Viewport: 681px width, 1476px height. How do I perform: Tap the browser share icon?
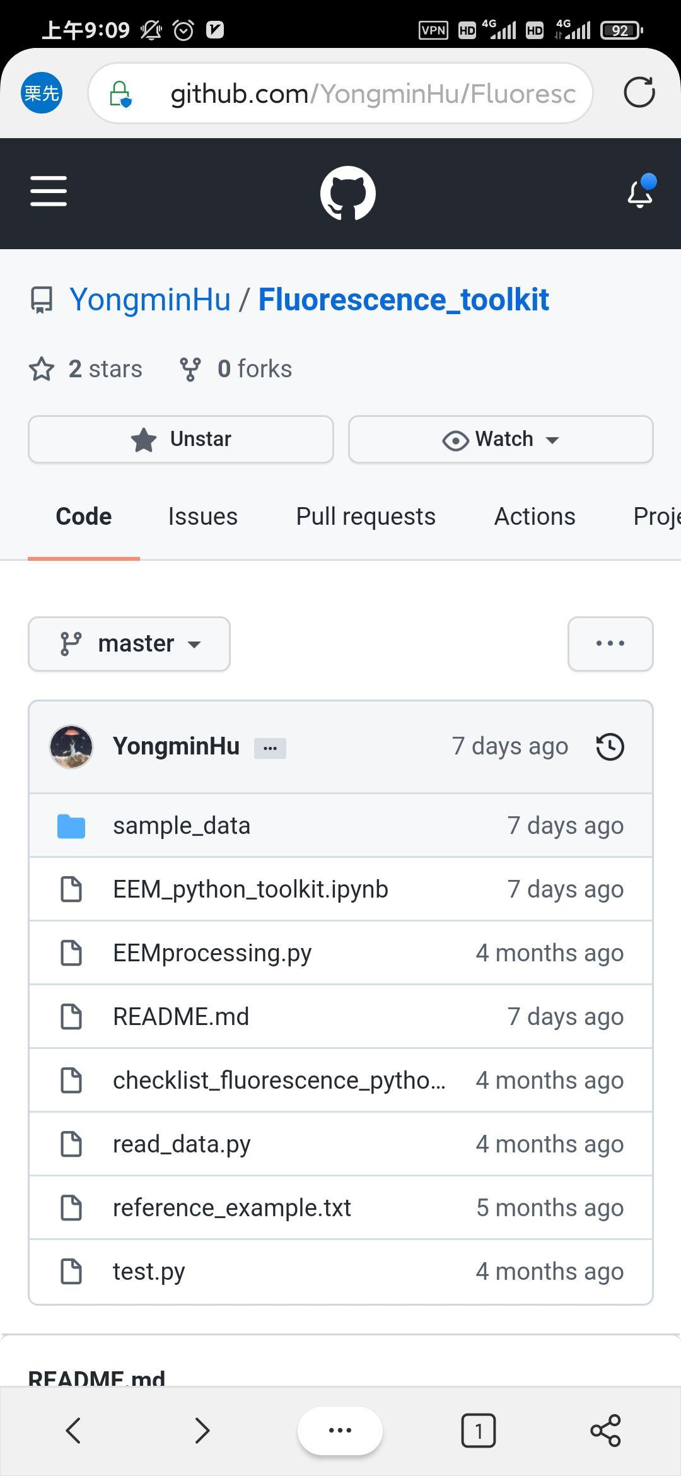pyautogui.click(x=605, y=1430)
